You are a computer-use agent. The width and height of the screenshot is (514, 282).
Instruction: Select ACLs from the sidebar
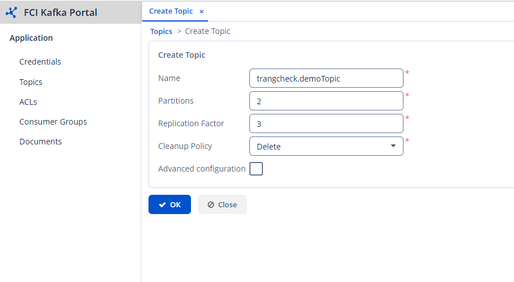coord(28,102)
